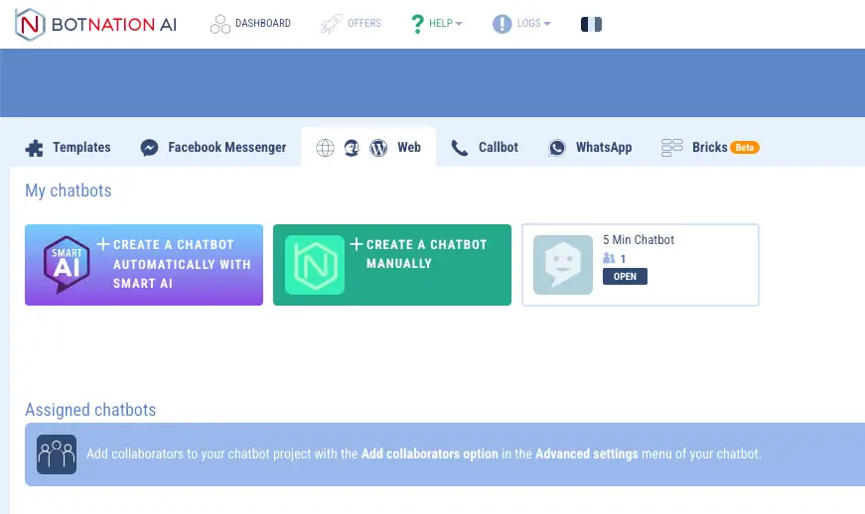
Task: Click the Dashboard hexagons icon
Action: click(x=220, y=24)
